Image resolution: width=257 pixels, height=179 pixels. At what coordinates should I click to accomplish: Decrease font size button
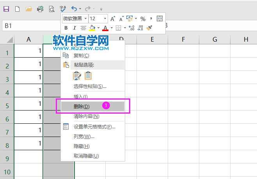click(121, 19)
